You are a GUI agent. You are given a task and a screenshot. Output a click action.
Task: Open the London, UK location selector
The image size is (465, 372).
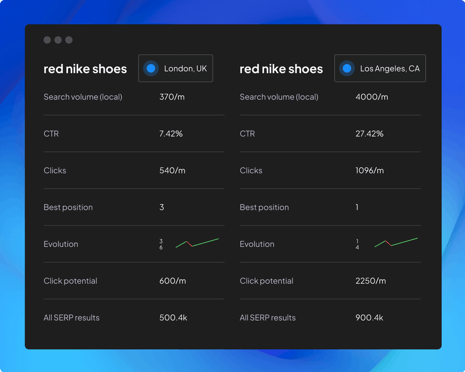pos(176,68)
